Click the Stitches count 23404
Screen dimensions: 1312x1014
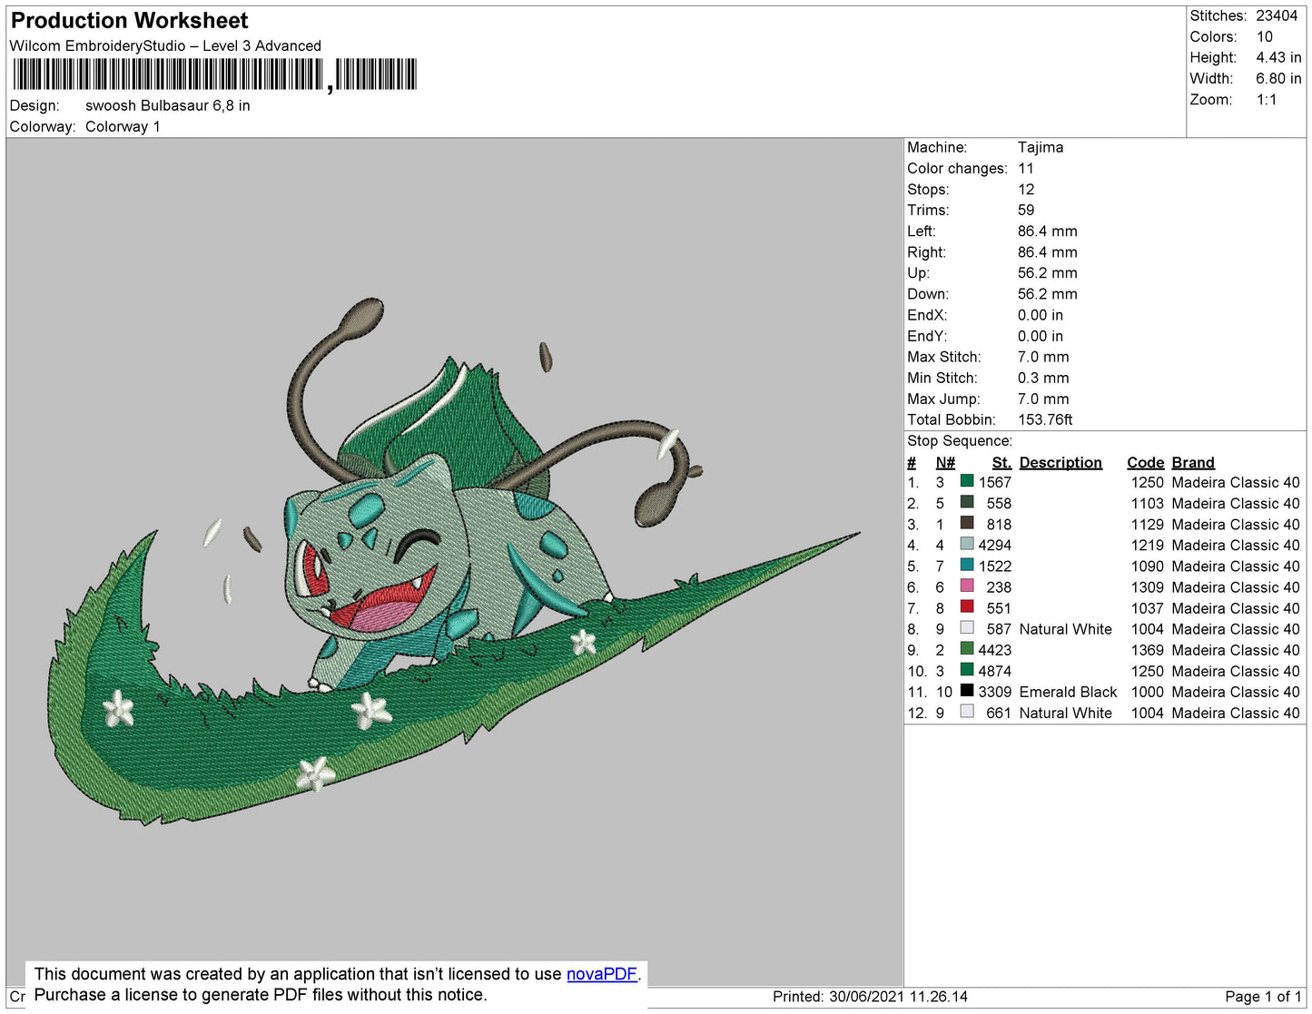click(x=1276, y=15)
